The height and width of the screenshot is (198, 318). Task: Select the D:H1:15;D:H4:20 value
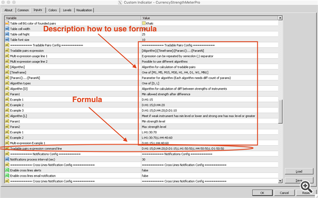coord(153,105)
